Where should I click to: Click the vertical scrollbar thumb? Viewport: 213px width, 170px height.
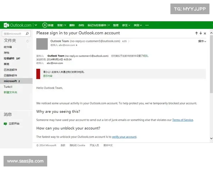click(x=211, y=64)
